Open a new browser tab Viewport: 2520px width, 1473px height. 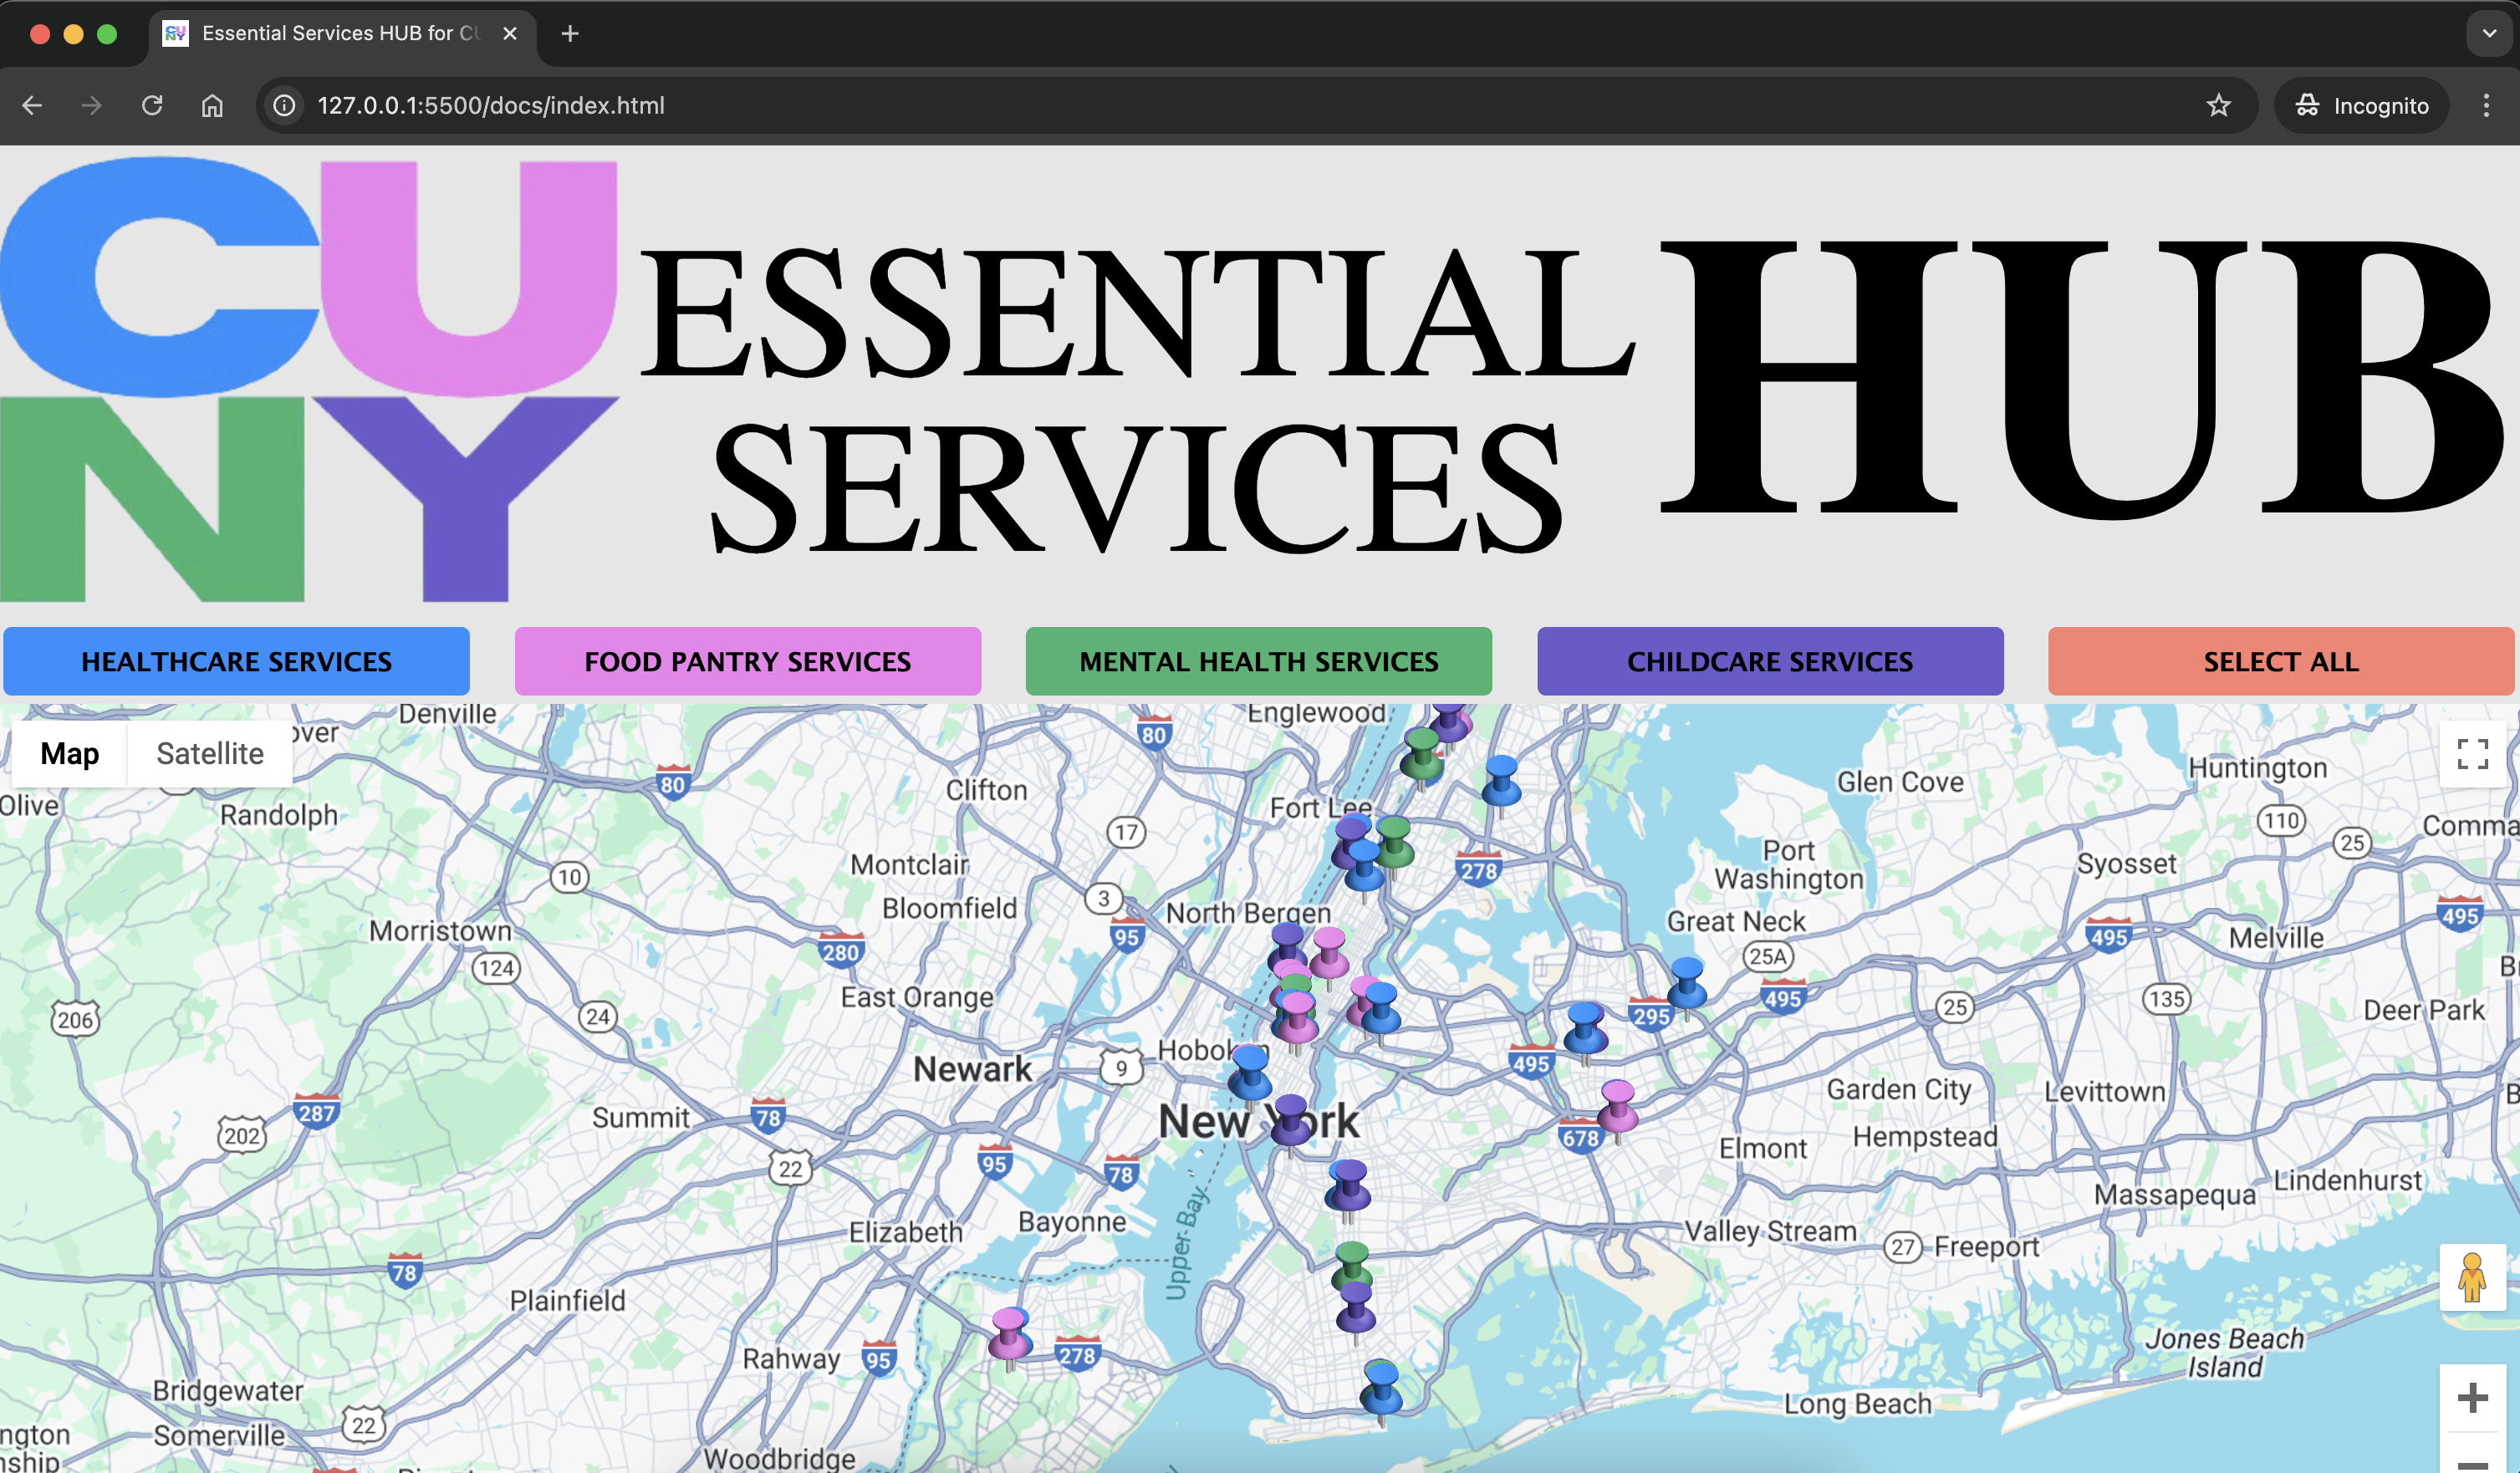pyautogui.click(x=570, y=33)
